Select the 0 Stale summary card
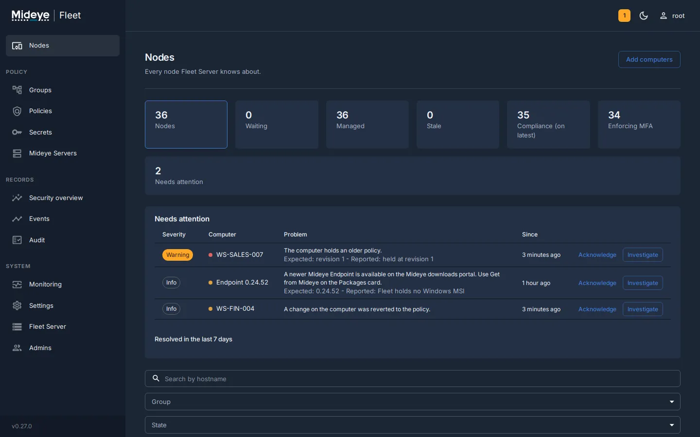The height and width of the screenshot is (437, 700). [x=458, y=124]
